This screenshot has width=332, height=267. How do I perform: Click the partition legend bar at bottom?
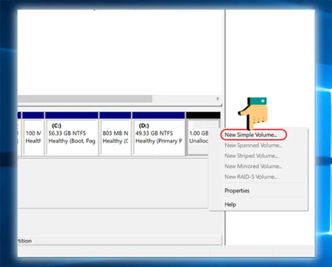(x=120, y=240)
